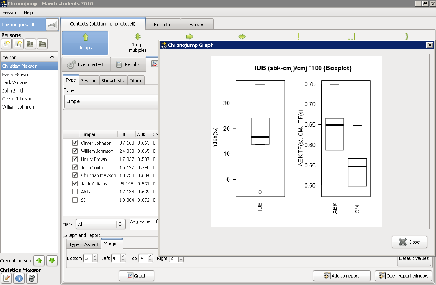The image size is (436, 285).
Task: Click the green pulse bars icon
Action: 352,37
